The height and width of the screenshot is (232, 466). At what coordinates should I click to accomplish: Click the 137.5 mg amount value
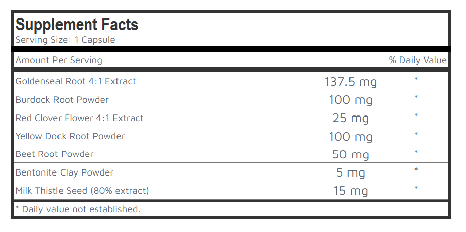pyautogui.click(x=351, y=82)
